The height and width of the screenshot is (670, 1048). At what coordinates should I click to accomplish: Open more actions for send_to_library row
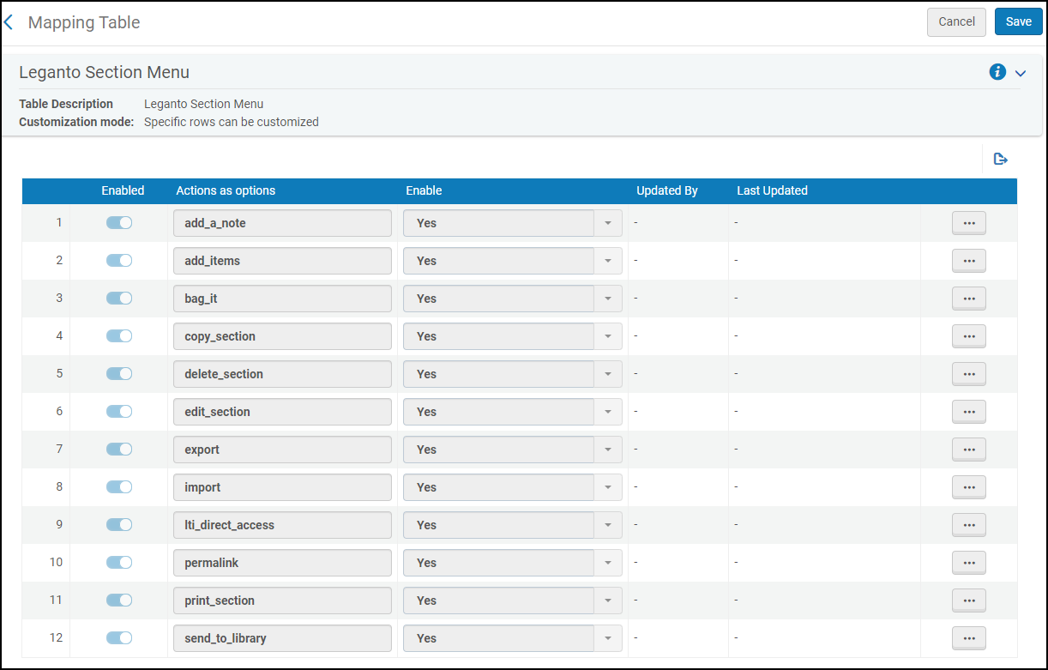[968, 638]
